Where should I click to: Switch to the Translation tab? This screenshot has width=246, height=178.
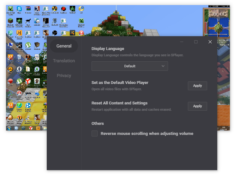click(64, 61)
